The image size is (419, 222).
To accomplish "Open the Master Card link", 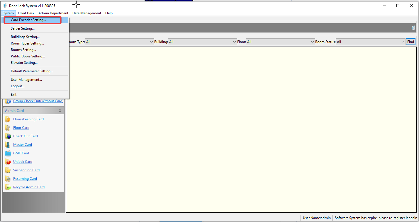I will pos(23,145).
